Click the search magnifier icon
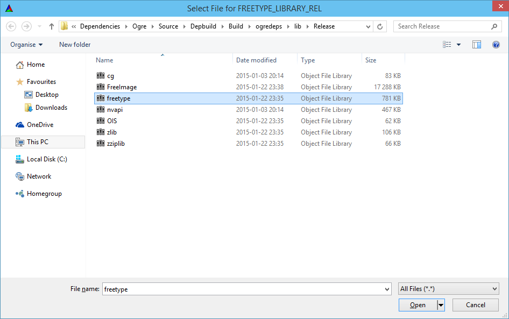This screenshot has height=319, width=509. (494, 26)
